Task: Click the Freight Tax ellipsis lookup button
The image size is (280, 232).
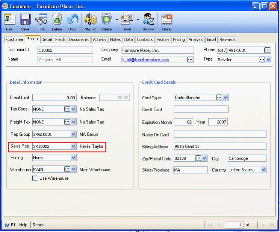Action: click(x=67, y=122)
